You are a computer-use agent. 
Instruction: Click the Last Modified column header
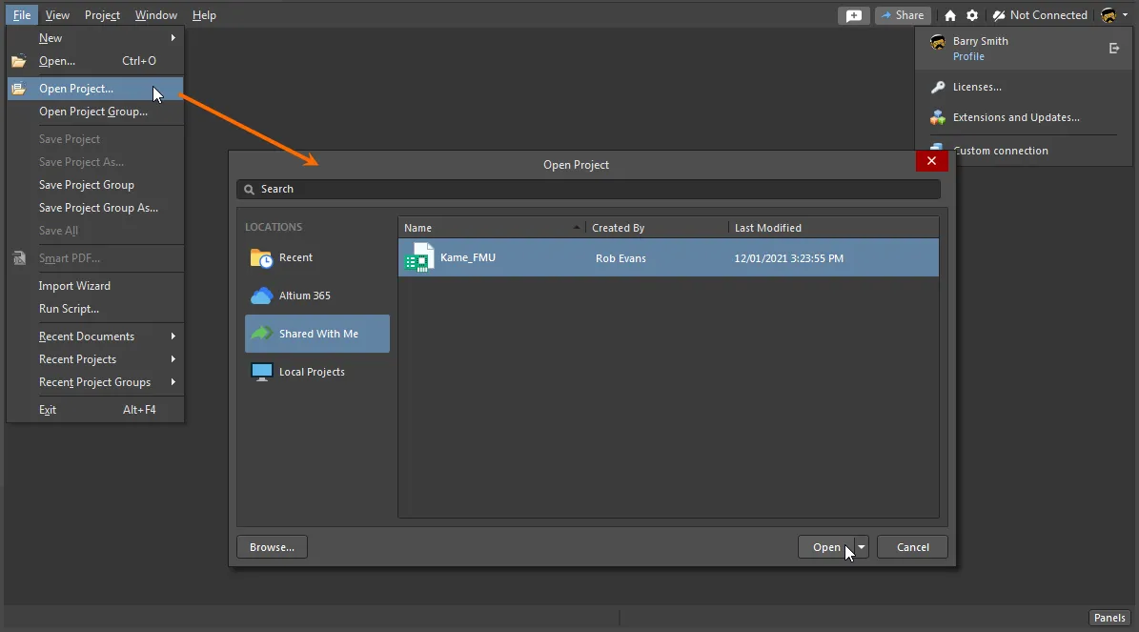click(x=834, y=228)
